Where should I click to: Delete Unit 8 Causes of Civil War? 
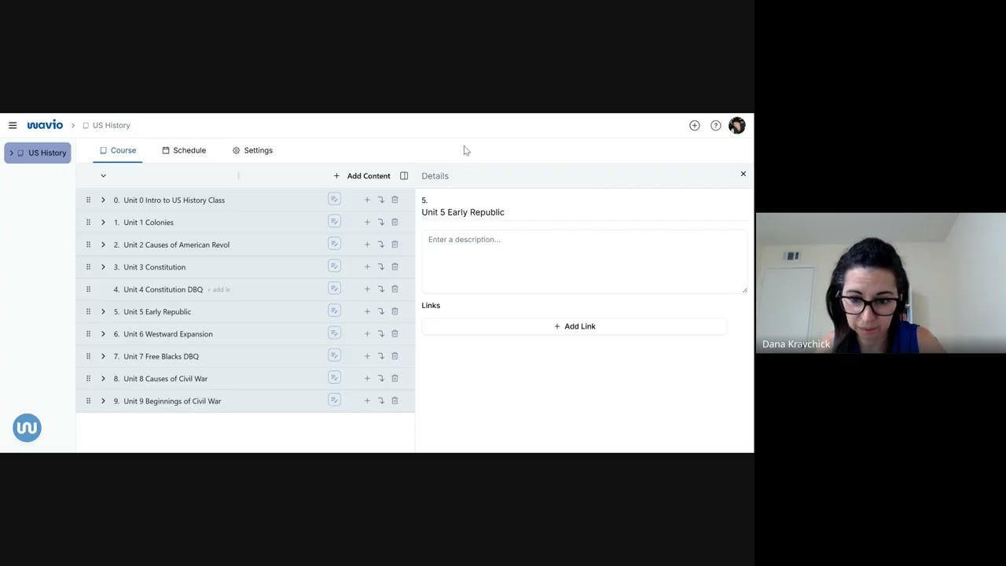395,379
